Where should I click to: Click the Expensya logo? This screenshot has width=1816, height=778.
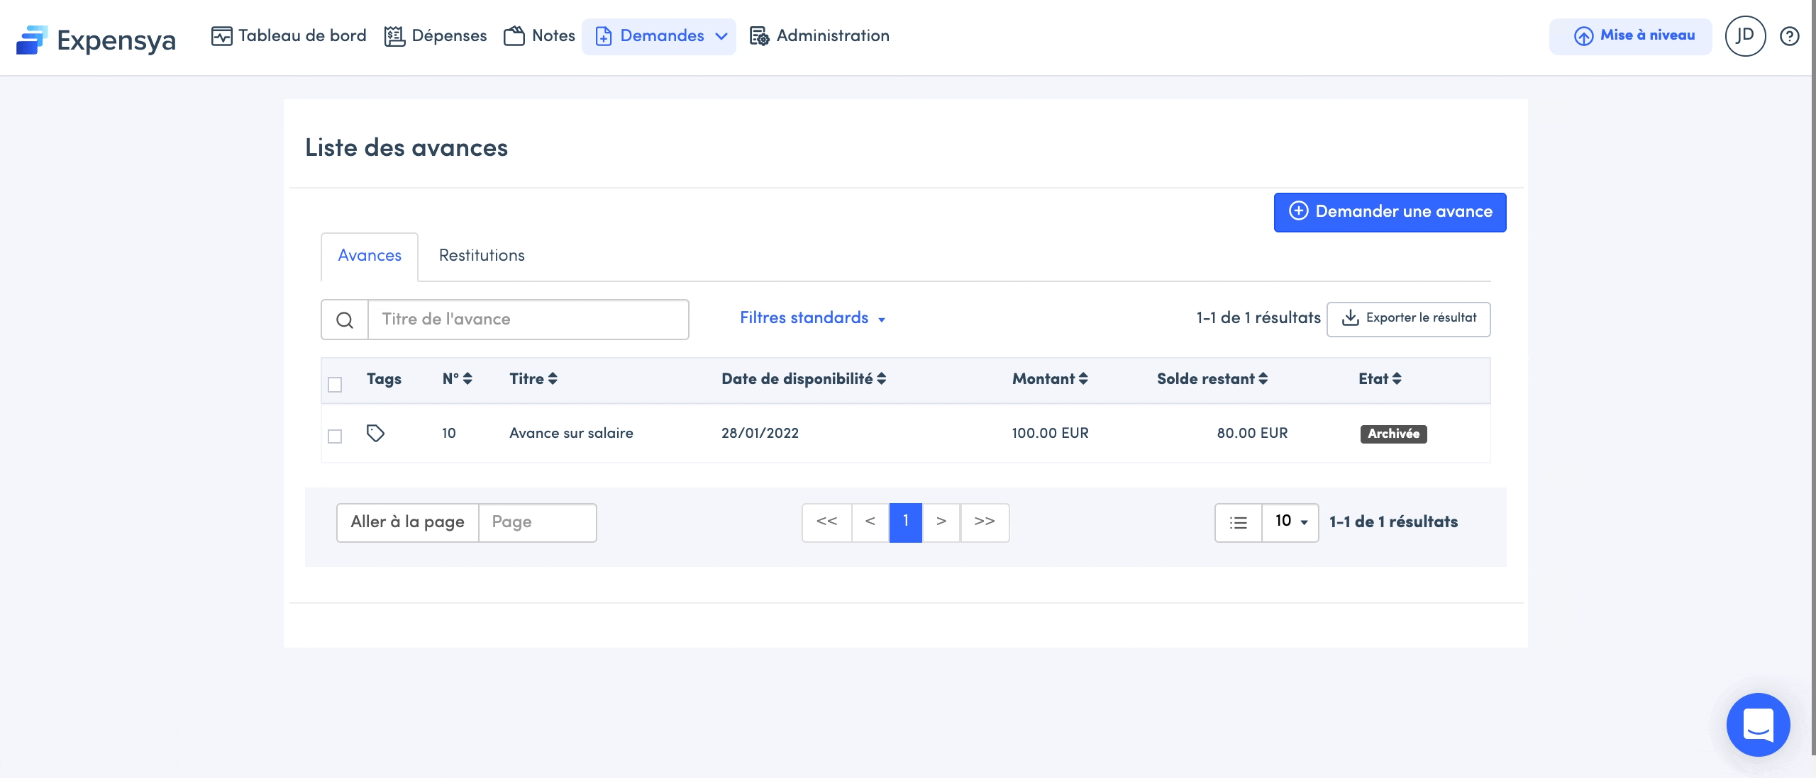coord(96,40)
